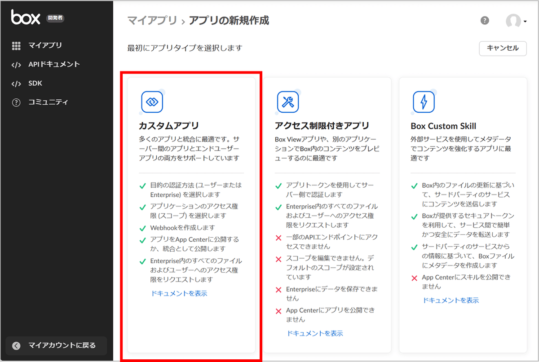Click the user avatar icon
539x362 pixels.
513,21
